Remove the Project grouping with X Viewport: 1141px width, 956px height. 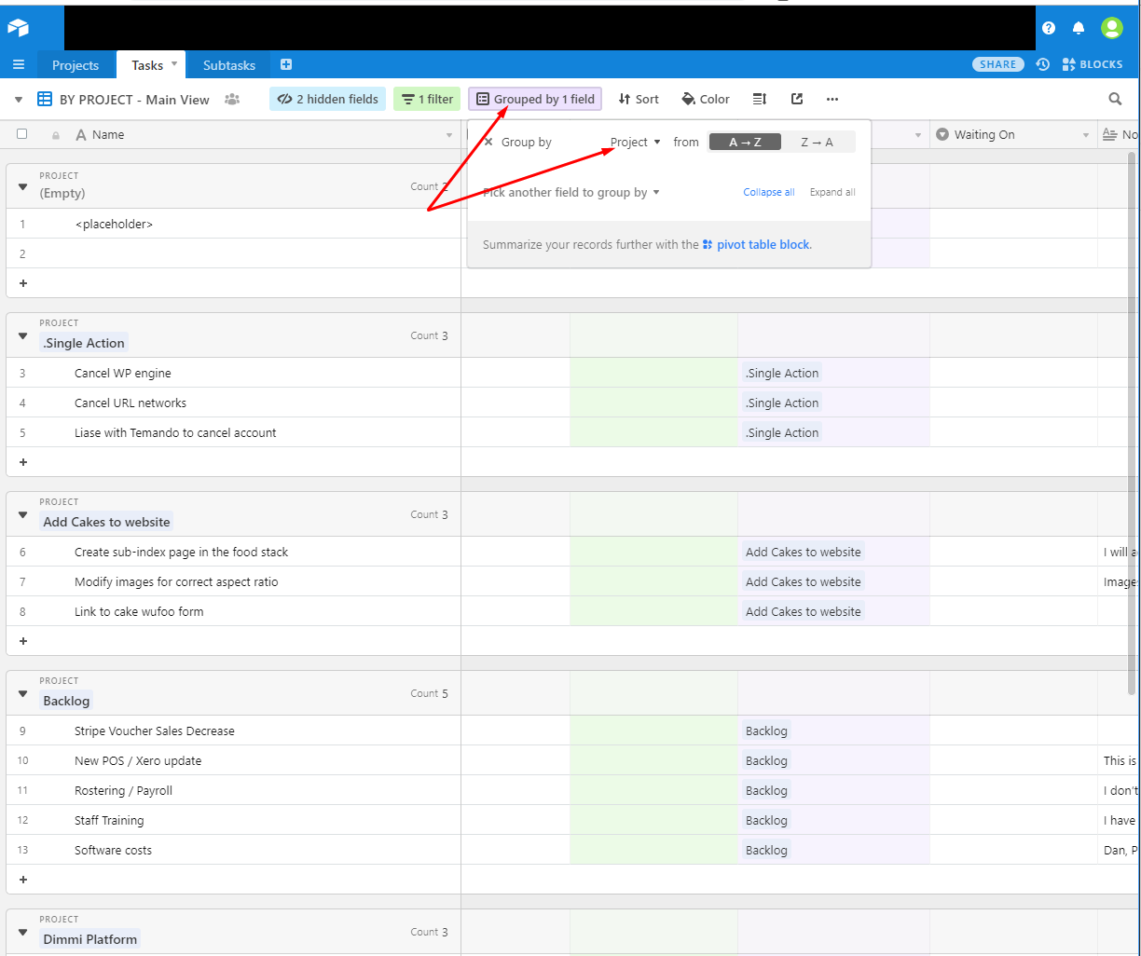pos(488,143)
